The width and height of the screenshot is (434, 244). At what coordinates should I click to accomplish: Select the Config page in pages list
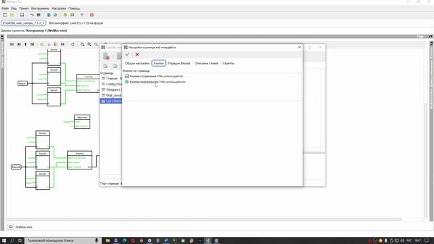[111, 84]
